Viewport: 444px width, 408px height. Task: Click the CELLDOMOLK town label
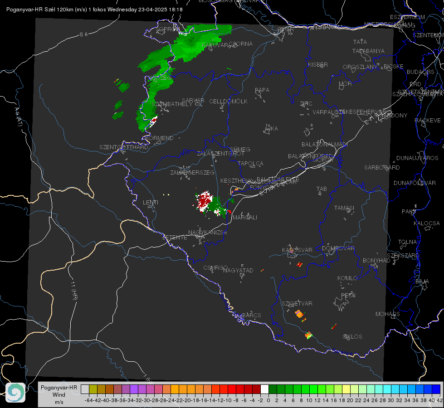[228, 101]
